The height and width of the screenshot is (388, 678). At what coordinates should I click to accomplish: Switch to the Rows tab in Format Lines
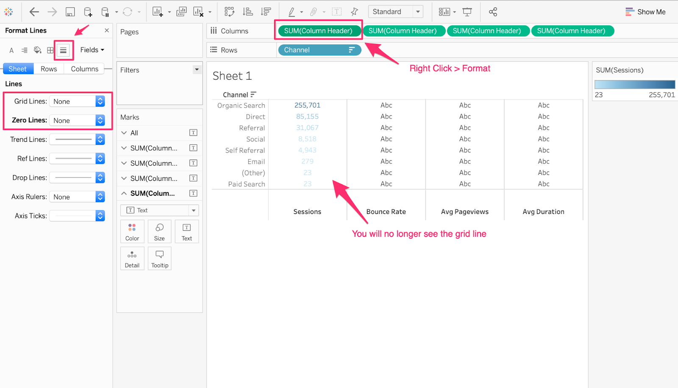click(x=48, y=68)
